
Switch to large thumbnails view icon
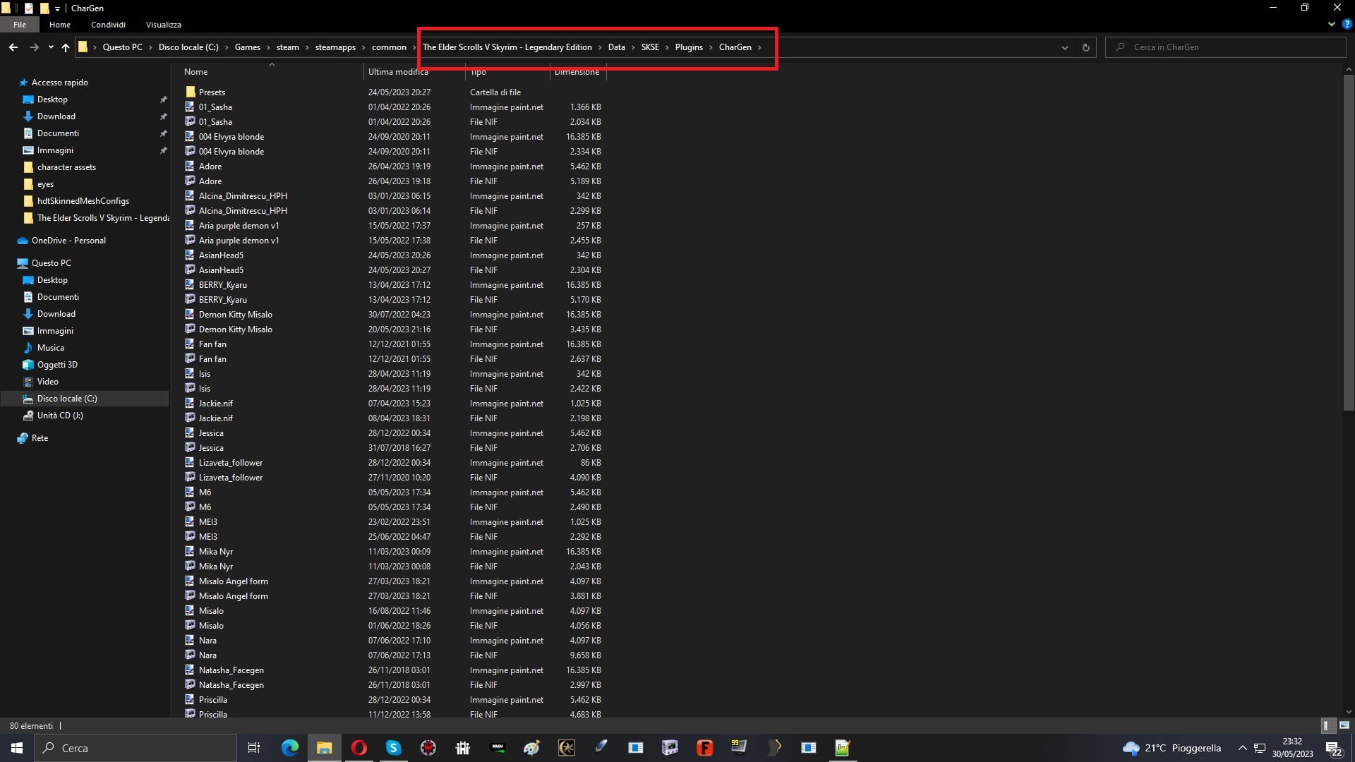point(1344,725)
